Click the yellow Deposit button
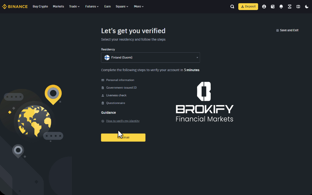Viewport: 312px width, 195px height. tap(248, 6)
